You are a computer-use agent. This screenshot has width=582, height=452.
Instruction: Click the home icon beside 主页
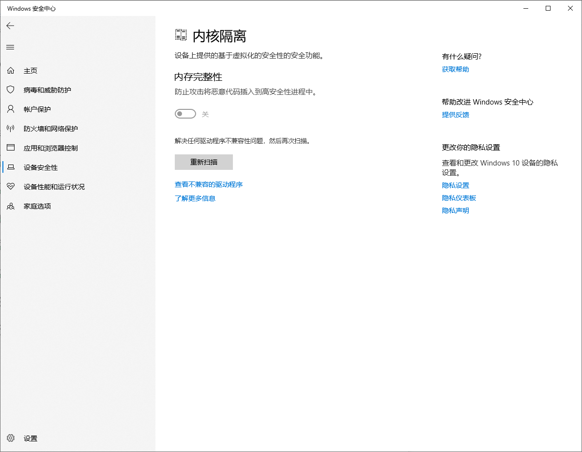[11, 71]
